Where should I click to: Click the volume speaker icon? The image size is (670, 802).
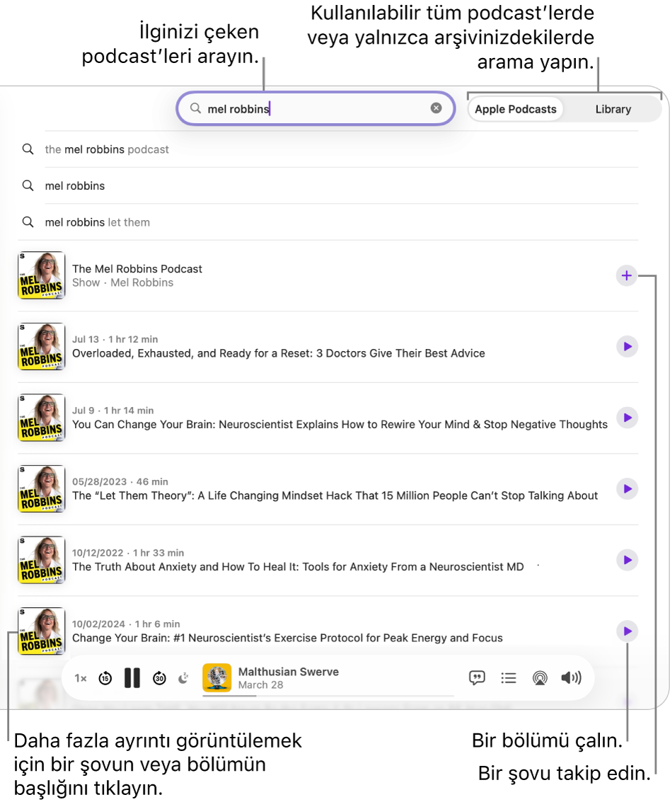571,677
